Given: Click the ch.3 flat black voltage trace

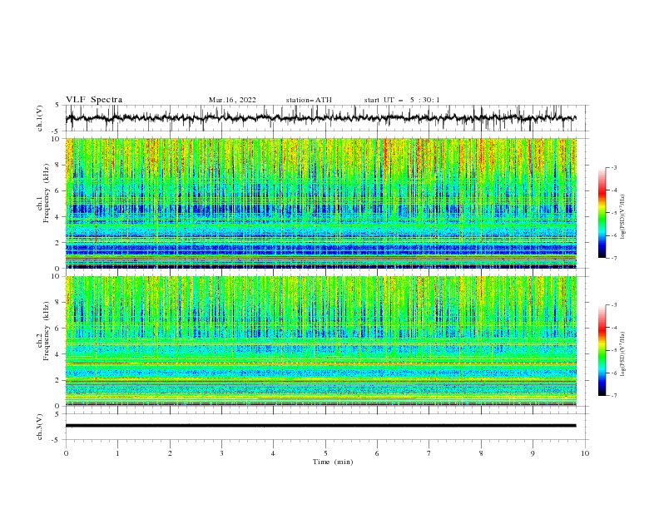Looking at the screenshot, I should (320, 426).
